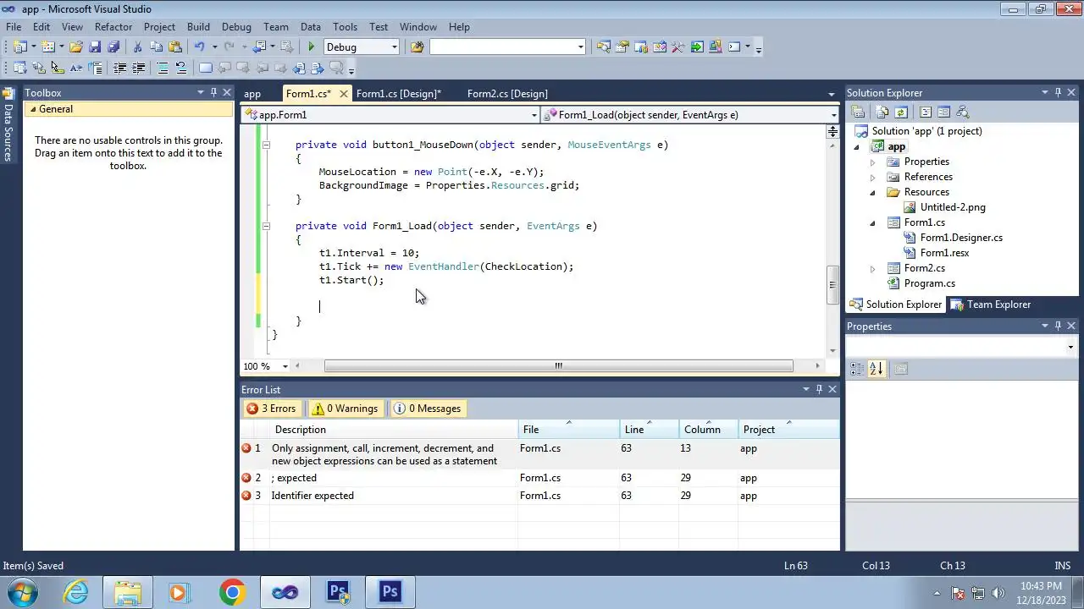Expand the Form2.cs node

(x=873, y=268)
